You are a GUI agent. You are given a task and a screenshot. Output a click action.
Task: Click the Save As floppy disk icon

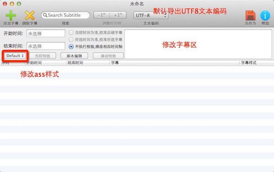click(250, 16)
